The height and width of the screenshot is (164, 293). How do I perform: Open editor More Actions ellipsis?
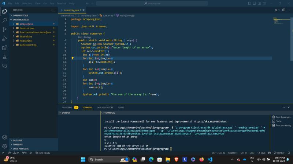(289, 10)
